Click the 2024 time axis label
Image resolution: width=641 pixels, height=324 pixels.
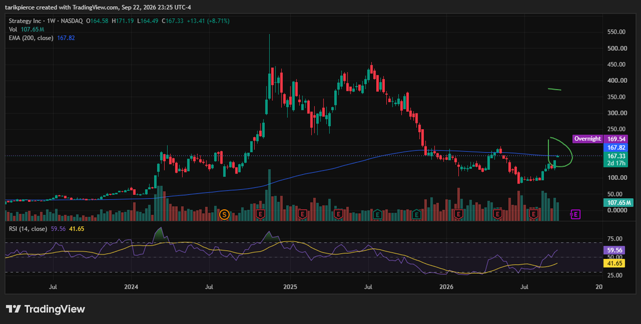click(x=131, y=287)
